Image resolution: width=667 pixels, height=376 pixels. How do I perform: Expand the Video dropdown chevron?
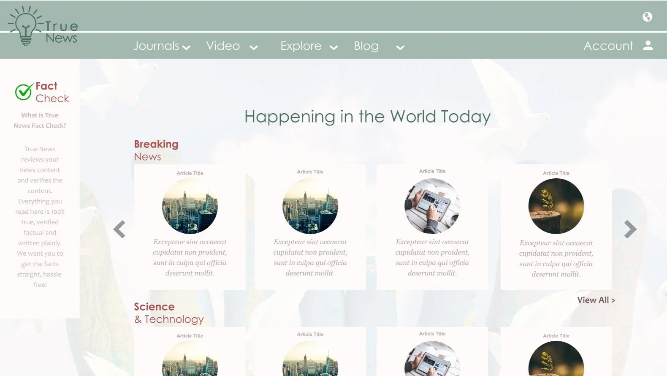point(254,48)
